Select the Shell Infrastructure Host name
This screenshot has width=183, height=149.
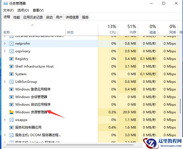(x=34, y=66)
